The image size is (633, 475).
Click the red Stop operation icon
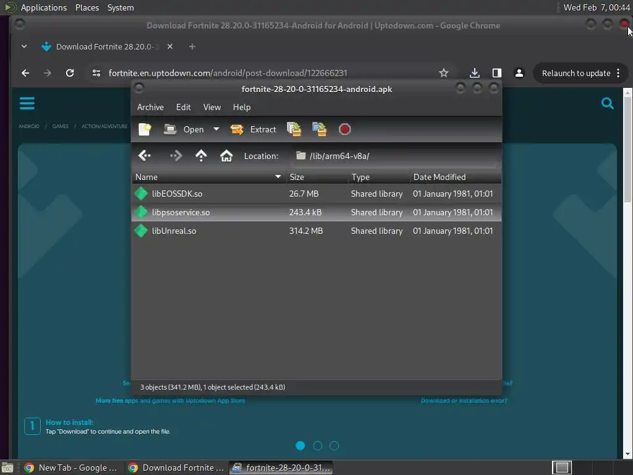coord(345,129)
